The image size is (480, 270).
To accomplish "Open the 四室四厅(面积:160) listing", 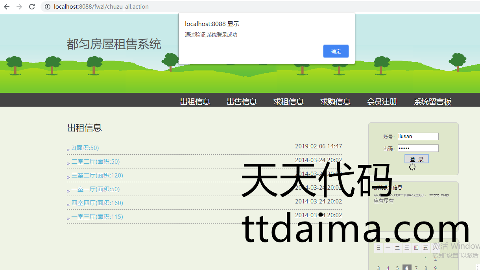I will click(x=97, y=203).
